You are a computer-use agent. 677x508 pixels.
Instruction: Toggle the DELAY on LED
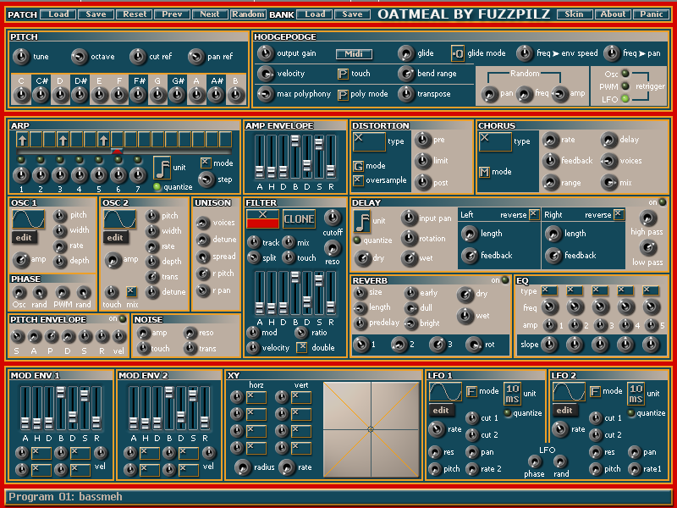(662, 202)
